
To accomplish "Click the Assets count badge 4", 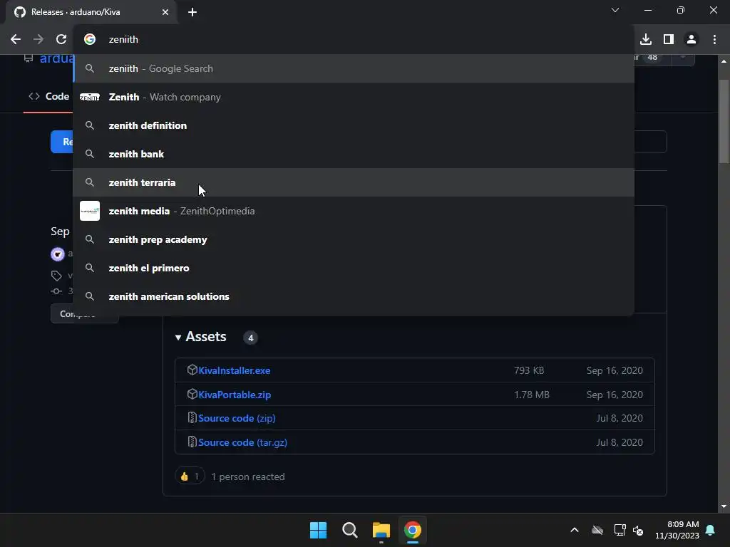I will (x=250, y=338).
